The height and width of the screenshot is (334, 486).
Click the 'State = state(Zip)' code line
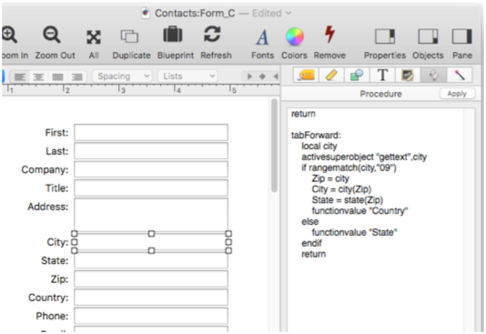point(348,200)
